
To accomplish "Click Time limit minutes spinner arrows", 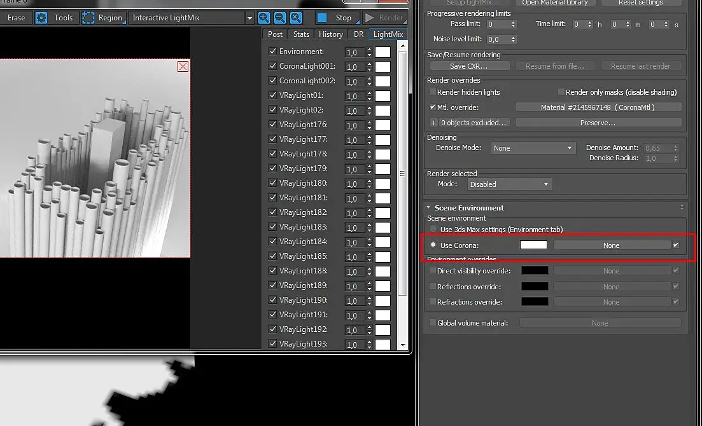I will coord(628,24).
